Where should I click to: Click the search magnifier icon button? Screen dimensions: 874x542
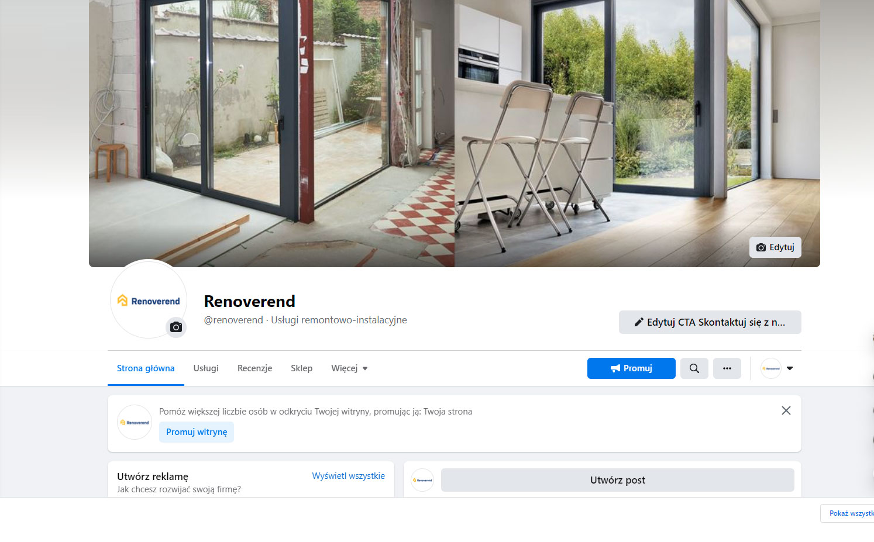coord(694,368)
